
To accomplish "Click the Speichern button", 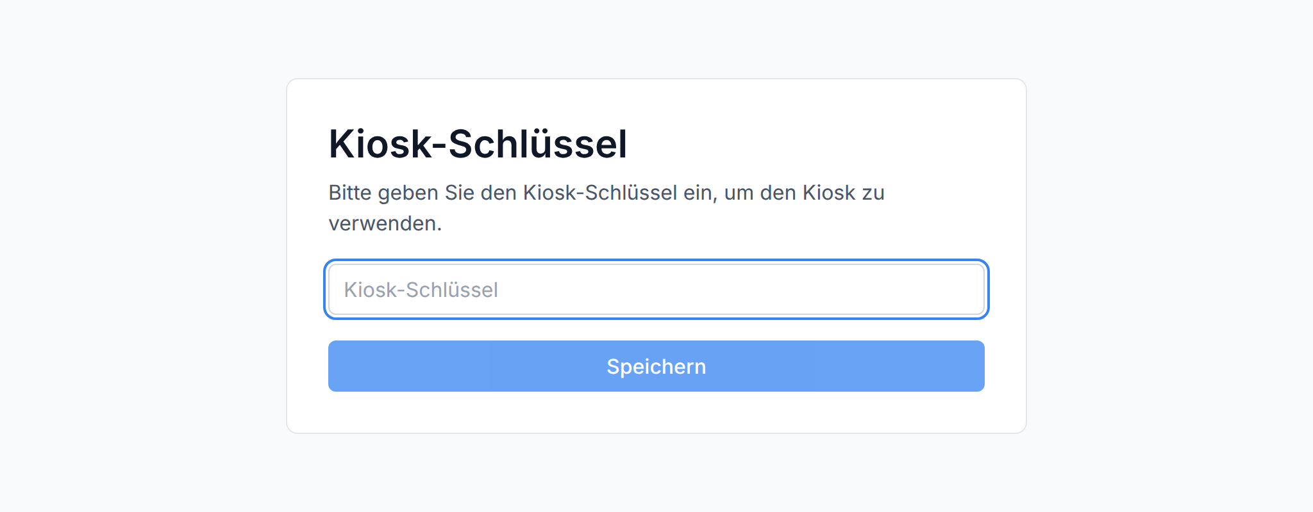I will click(x=656, y=366).
